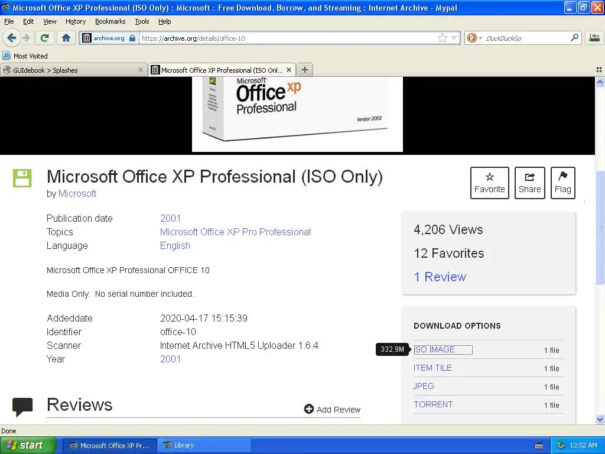Image resolution: width=605 pixels, height=454 pixels.
Task: Open the Most Visited bookmarks folder
Action: point(25,56)
